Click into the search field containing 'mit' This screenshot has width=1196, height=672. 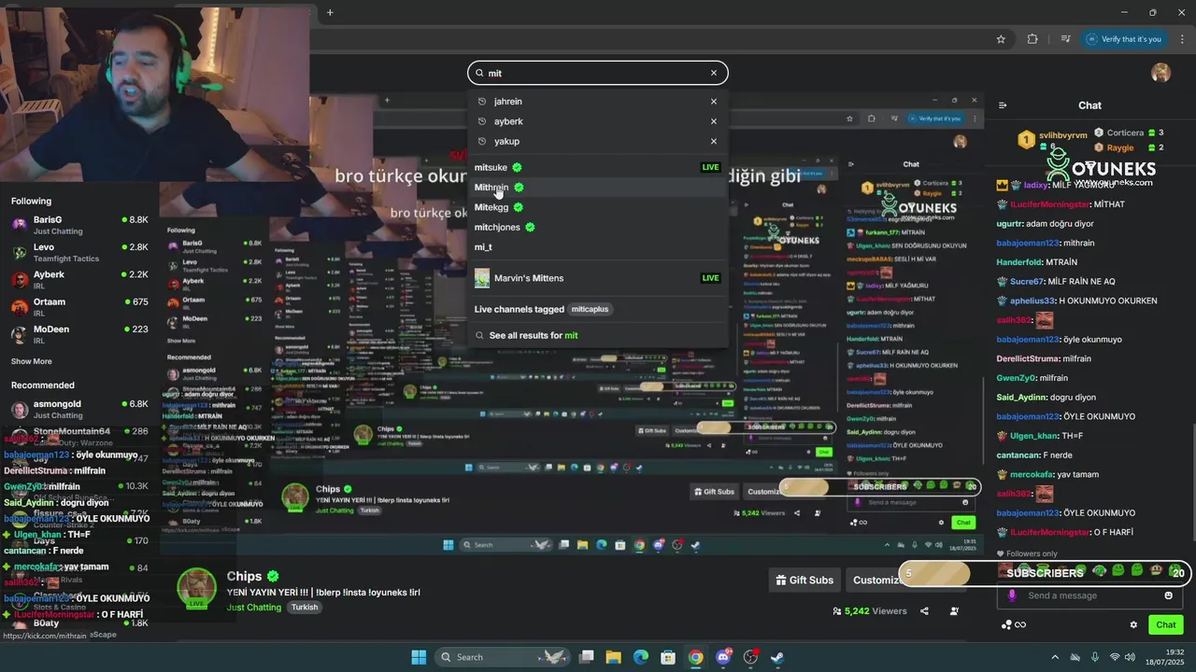[x=598, y=73]
